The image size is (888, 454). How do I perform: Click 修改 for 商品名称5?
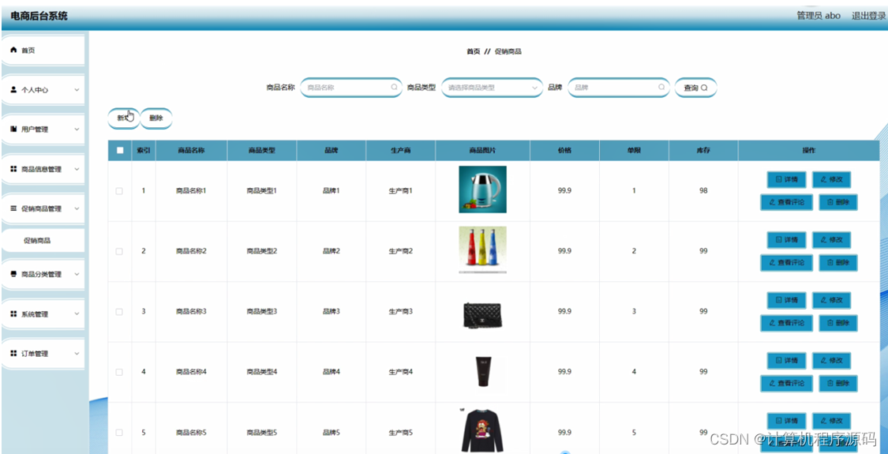point(831,421)
